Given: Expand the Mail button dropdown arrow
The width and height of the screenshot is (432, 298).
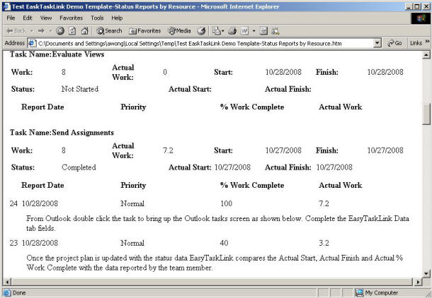Looking at the screenshot, I should click(x=223, y=31).
